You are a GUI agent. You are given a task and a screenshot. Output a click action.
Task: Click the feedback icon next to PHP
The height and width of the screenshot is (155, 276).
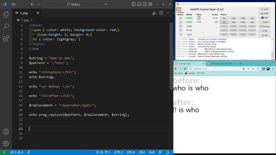[x=160, y=152]
